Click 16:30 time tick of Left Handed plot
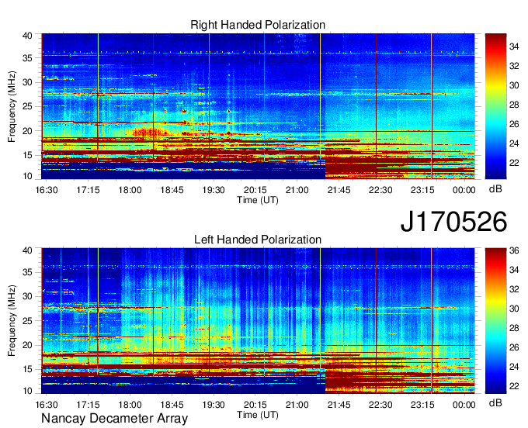 [x=47, y=405]
